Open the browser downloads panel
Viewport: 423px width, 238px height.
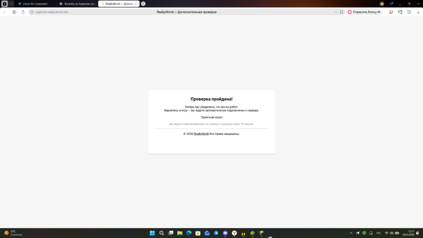418,12
